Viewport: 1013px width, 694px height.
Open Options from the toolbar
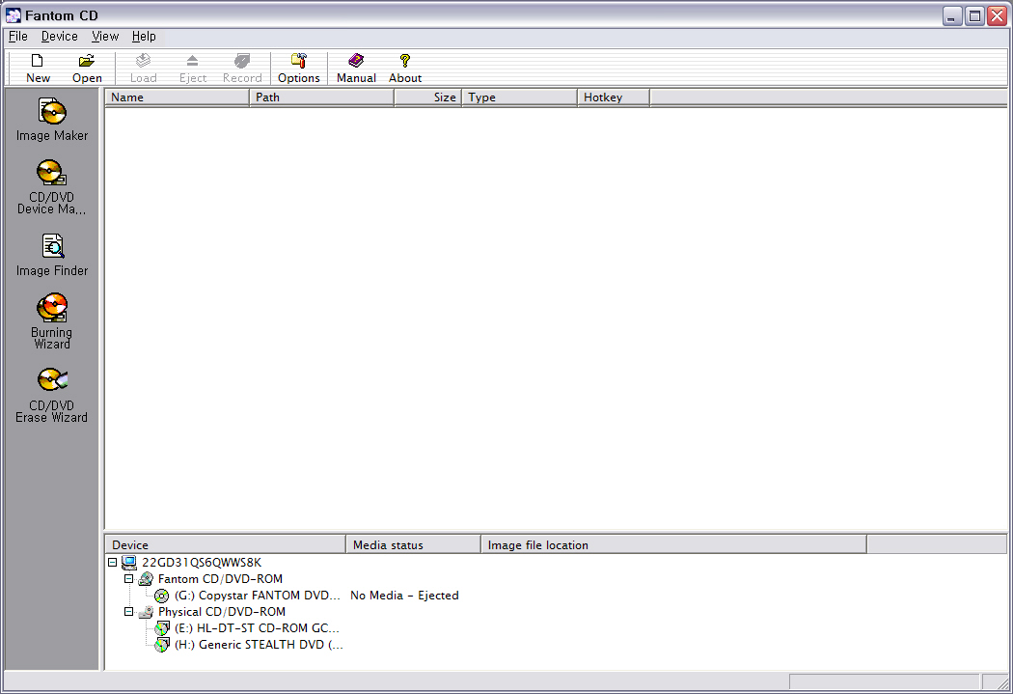coord(298,69)
